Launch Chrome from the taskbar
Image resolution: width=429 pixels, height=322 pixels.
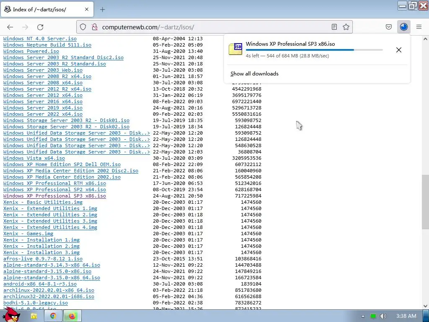(53, 316)
